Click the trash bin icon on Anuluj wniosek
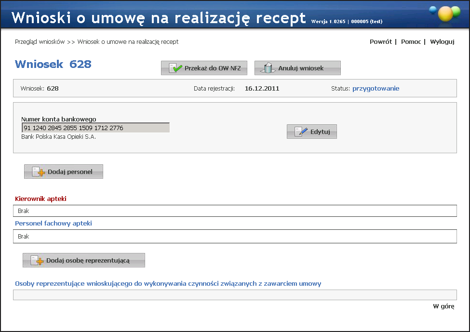The height and width of the screenshot is (332, 470). click(269, 68)
